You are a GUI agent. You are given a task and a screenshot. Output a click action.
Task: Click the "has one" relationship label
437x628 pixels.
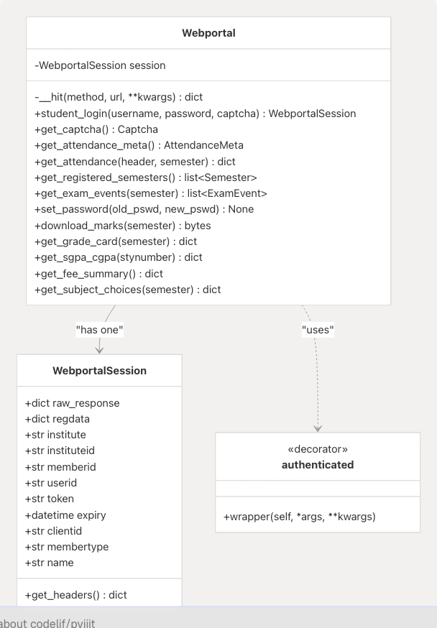(99, 330)
